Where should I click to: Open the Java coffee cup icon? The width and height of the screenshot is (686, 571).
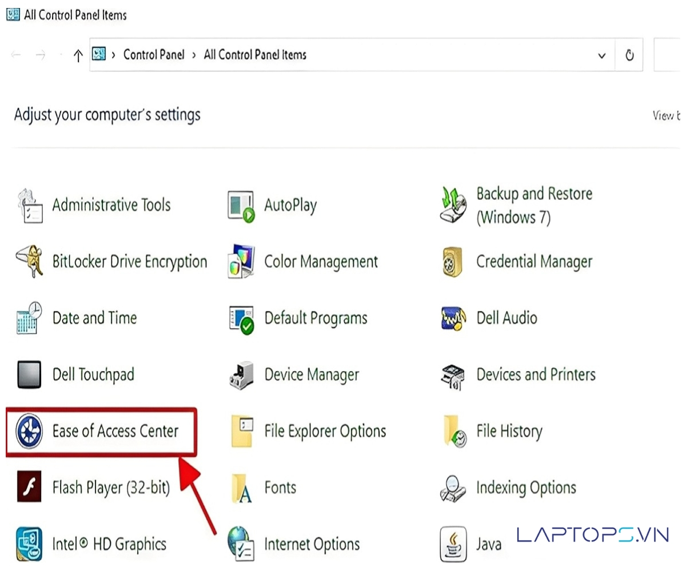pos(453,544)
